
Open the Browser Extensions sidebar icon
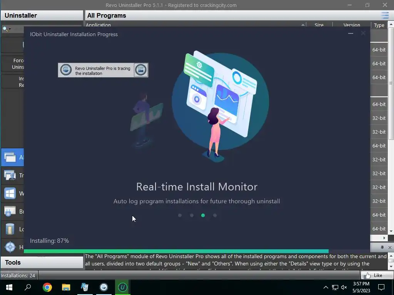click(10, 212)
